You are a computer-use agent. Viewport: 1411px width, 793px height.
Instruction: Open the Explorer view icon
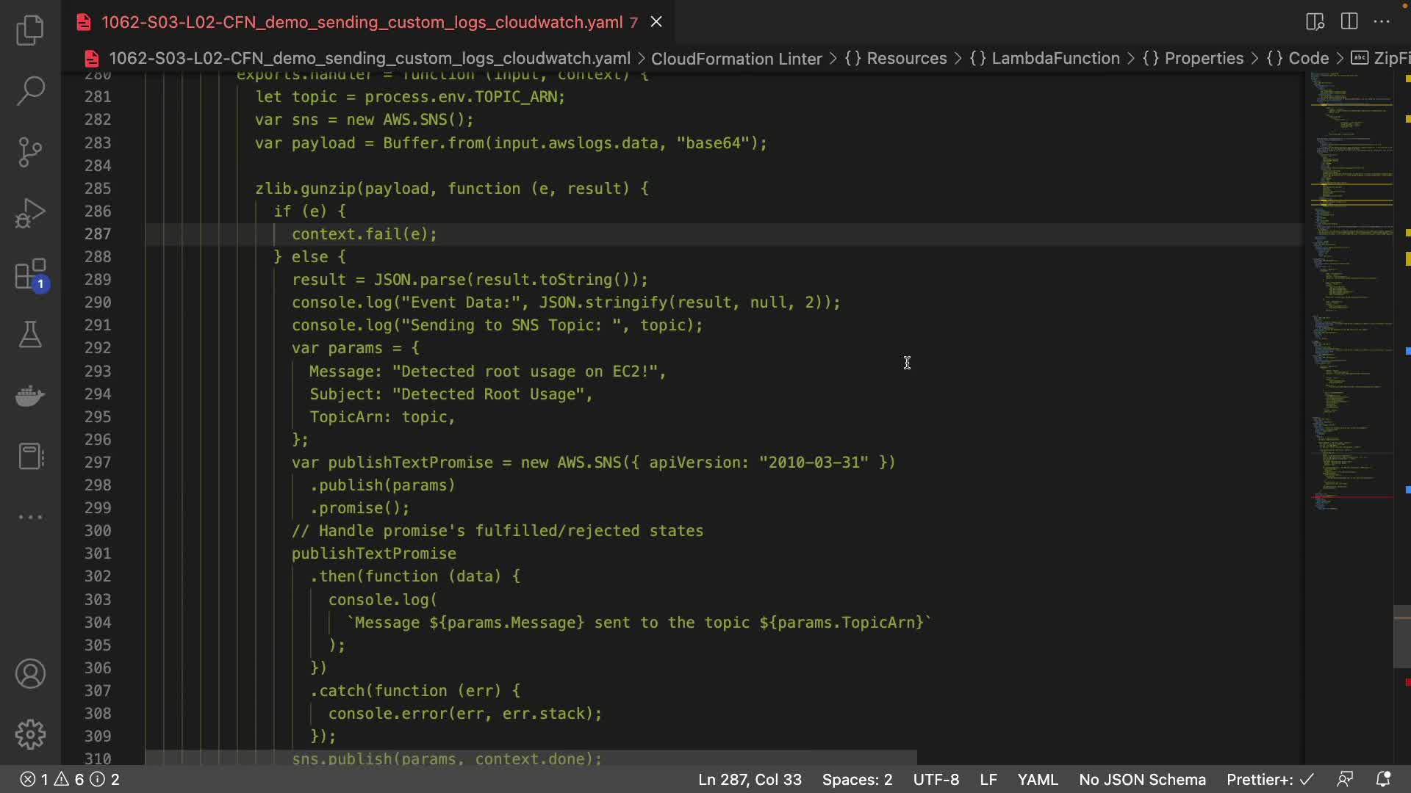point(30,30)
